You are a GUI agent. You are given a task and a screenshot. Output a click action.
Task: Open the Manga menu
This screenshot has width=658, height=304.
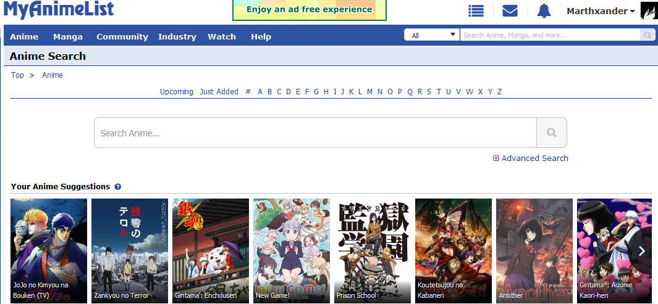(68, 36)
